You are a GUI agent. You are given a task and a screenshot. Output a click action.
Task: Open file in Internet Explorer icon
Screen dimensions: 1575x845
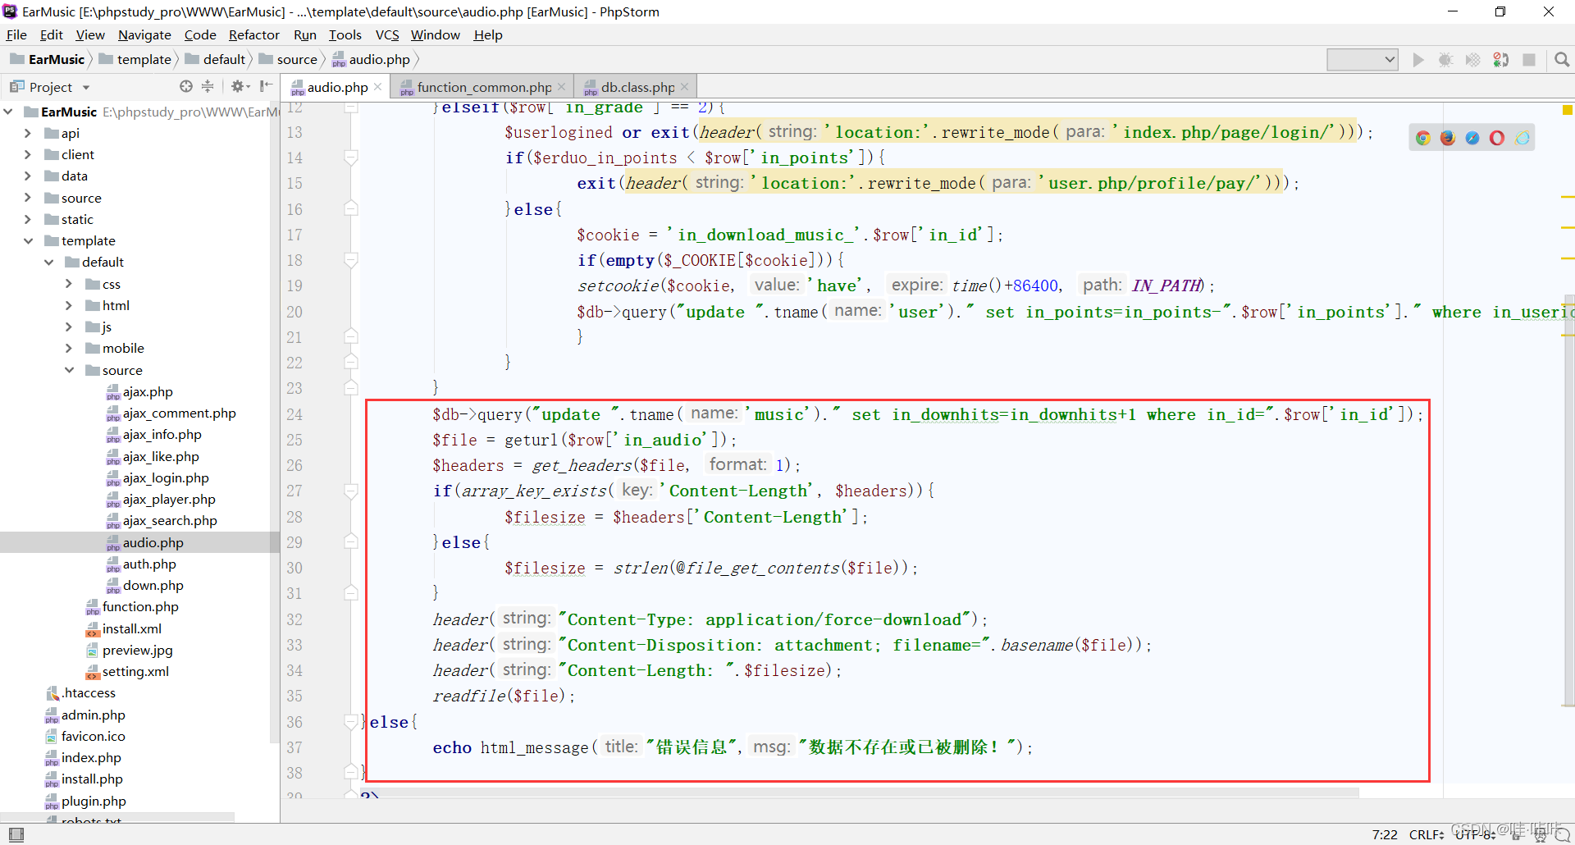[1522, 138]
